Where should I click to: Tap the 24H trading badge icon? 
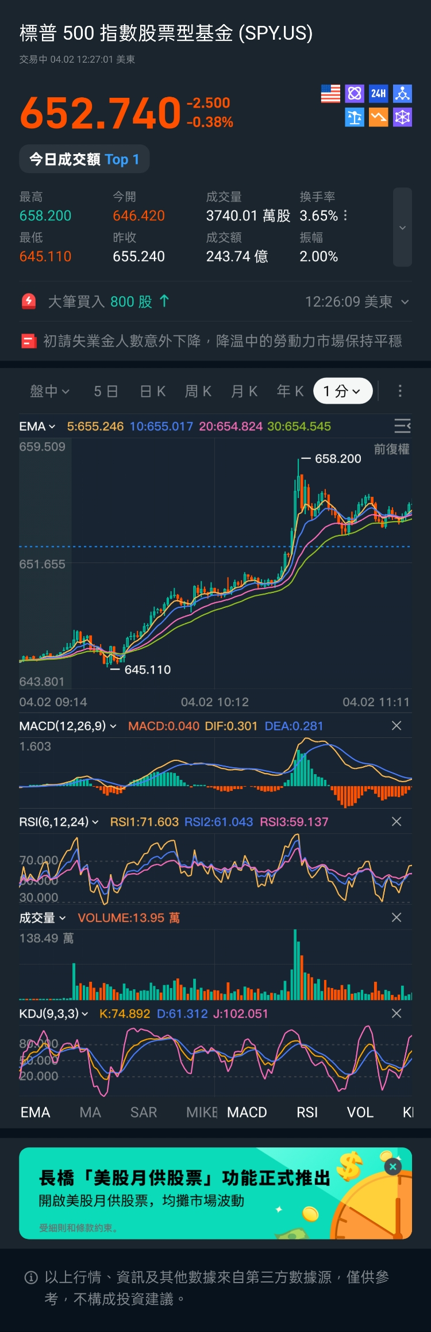(x=378, y=94)
